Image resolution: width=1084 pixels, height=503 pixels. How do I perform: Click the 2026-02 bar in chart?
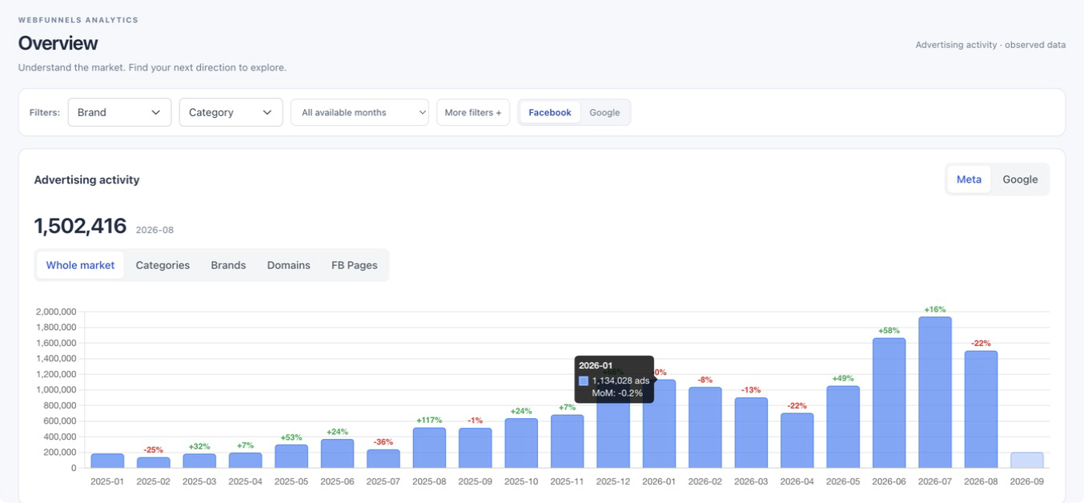coord(705,428)
